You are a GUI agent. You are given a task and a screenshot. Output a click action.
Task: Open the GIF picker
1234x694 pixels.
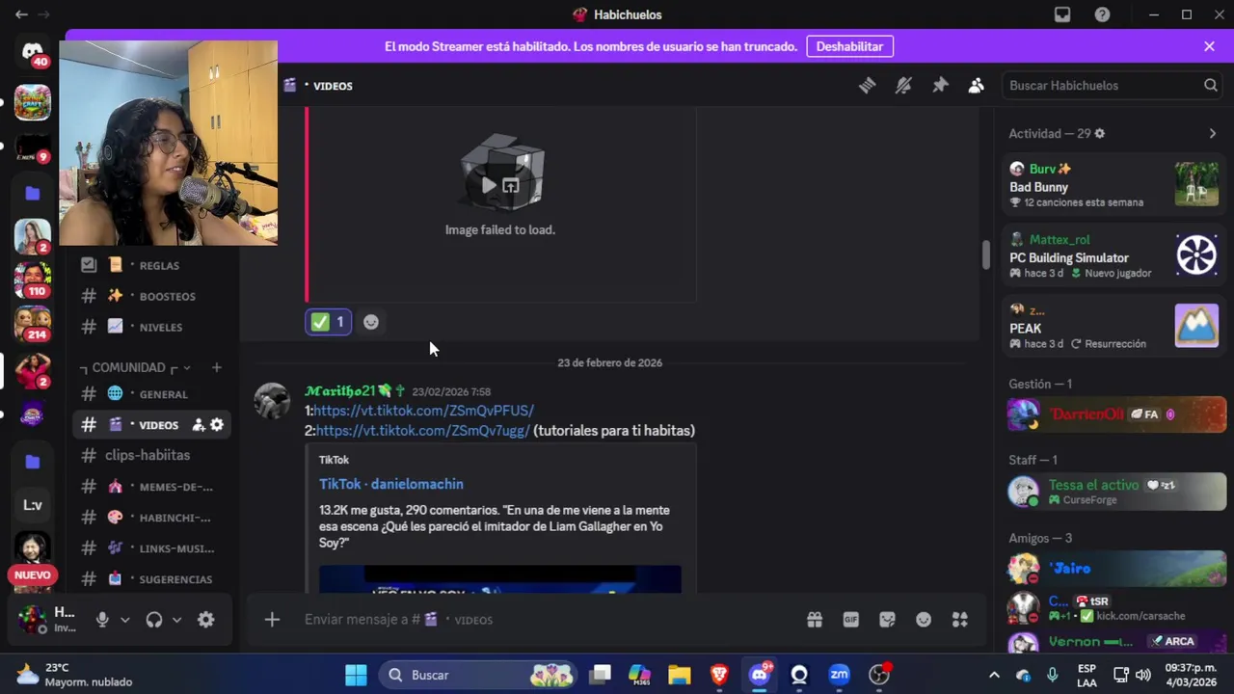(851, 620)
